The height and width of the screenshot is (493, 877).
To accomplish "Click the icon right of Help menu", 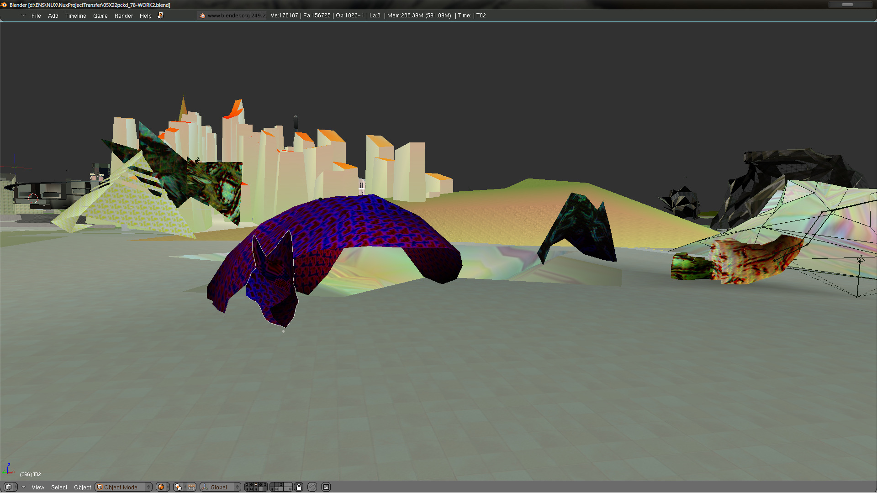I will pyautogui.click(x=160, y=16).
